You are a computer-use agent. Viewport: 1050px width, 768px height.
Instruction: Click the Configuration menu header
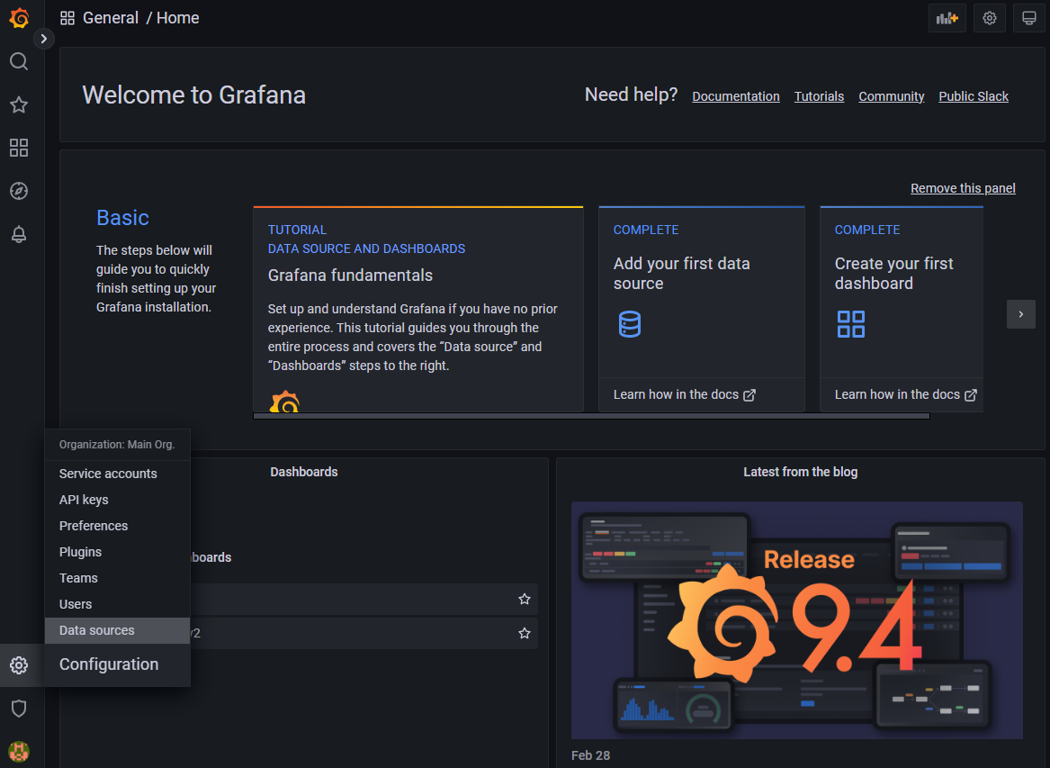click(x=118, y=664)
